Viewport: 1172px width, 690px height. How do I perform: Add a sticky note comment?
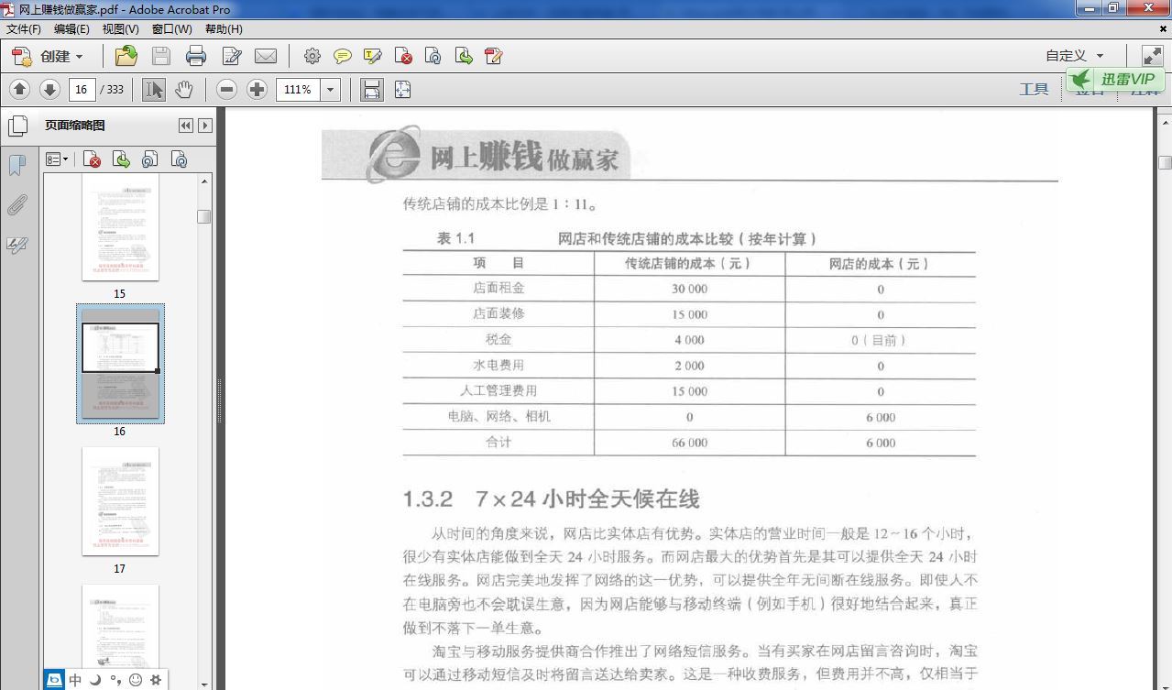tap(343, 56)
